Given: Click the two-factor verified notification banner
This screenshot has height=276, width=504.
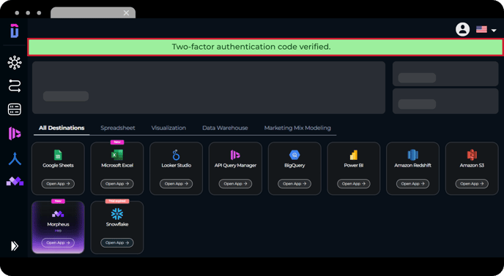Looking at the screenshot, I should [265, 47].
